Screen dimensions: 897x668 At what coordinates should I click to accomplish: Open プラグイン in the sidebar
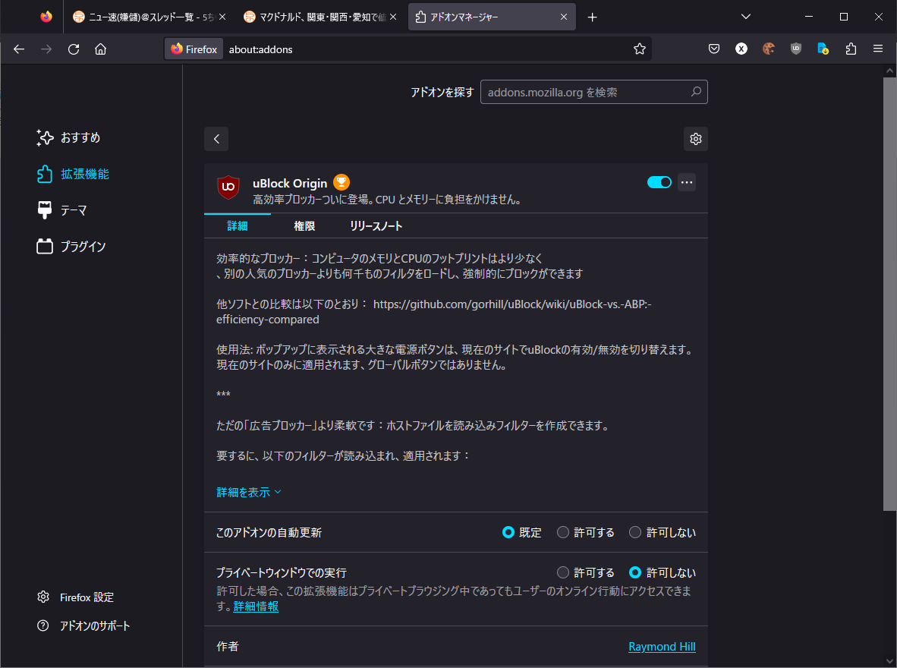[71, 247]
